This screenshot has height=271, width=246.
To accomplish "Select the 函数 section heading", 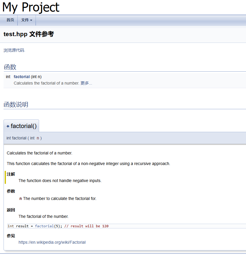I will pos(10,67).
